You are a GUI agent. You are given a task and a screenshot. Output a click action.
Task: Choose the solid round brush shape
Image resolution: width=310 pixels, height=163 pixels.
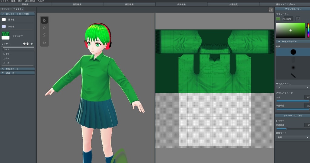tap(293, 52)
